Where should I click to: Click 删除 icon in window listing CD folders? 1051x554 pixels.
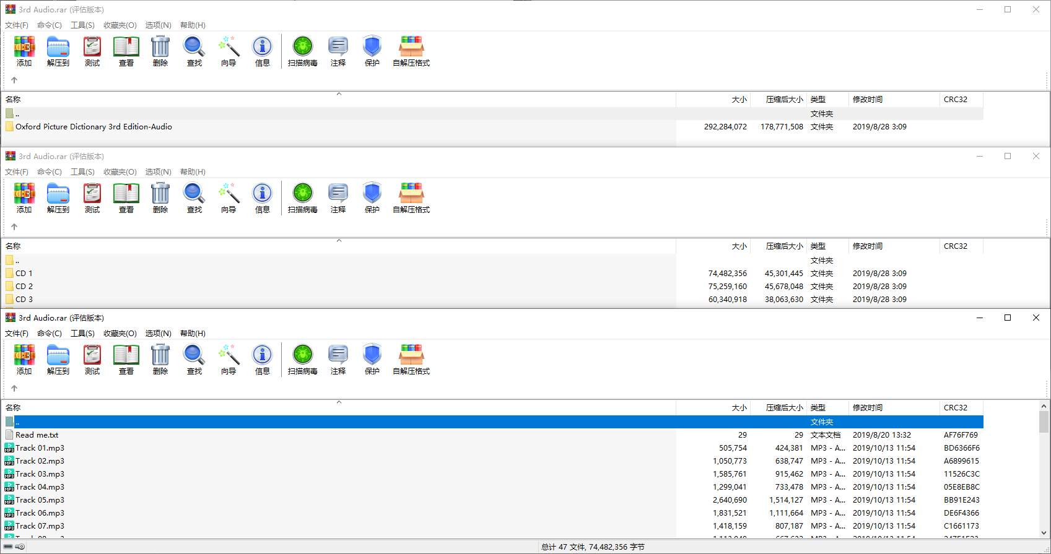point(160,198)
